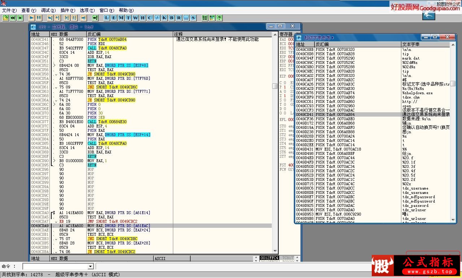Open the 窗口(W) menu
462x278 pixels.
[x=107, y=10]
